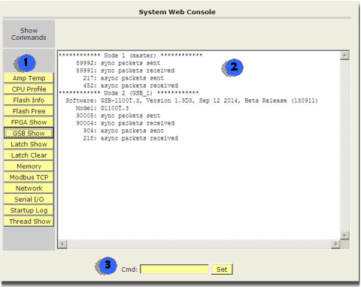361x289 pixels.
Task: Click the GSB Show button
Action: pyautogui.click(x=29, y=133)
